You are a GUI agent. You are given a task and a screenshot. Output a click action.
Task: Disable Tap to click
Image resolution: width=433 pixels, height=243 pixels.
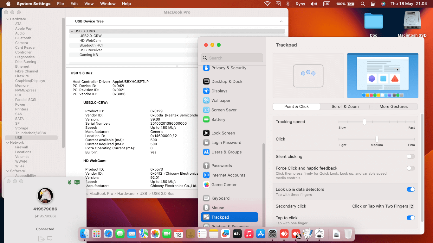(x=410, y=218)
